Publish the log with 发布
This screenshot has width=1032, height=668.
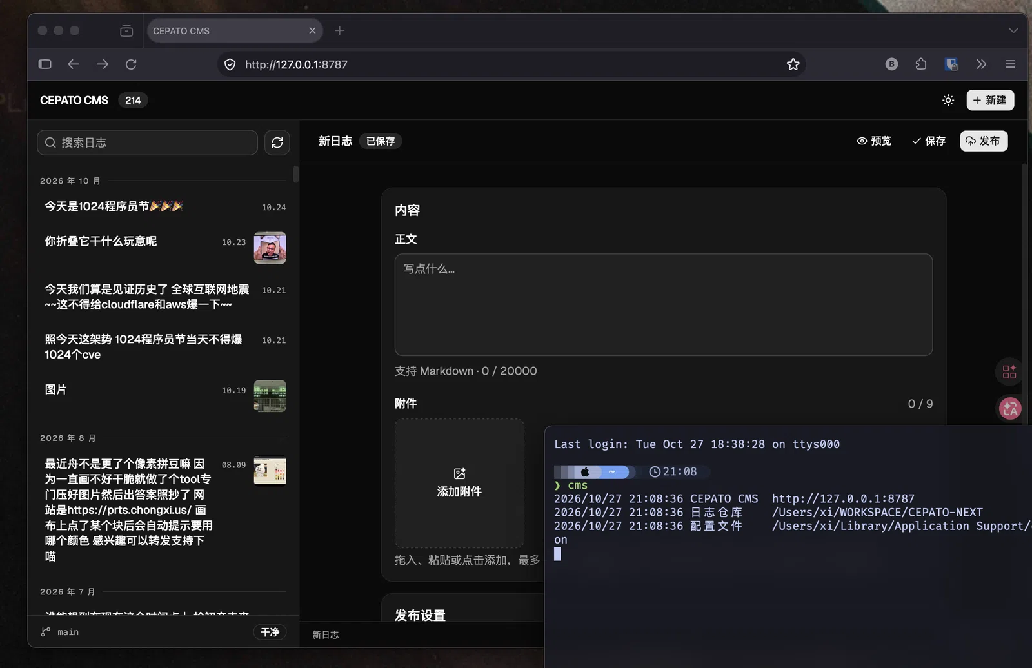click(984, 141)
